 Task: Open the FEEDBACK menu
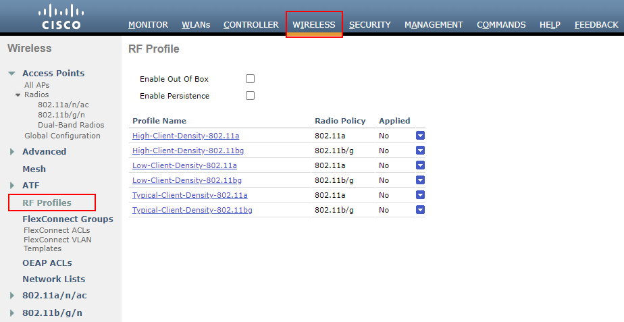(x=596, y=25)
